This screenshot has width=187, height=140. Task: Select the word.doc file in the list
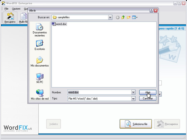[59, 24]
